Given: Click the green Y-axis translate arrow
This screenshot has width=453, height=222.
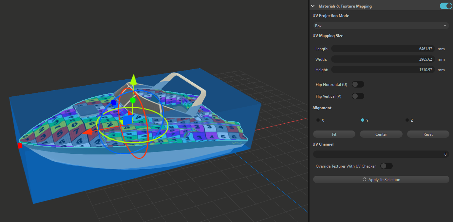Looking at the screenshot, I should click(x=133, y=80).
